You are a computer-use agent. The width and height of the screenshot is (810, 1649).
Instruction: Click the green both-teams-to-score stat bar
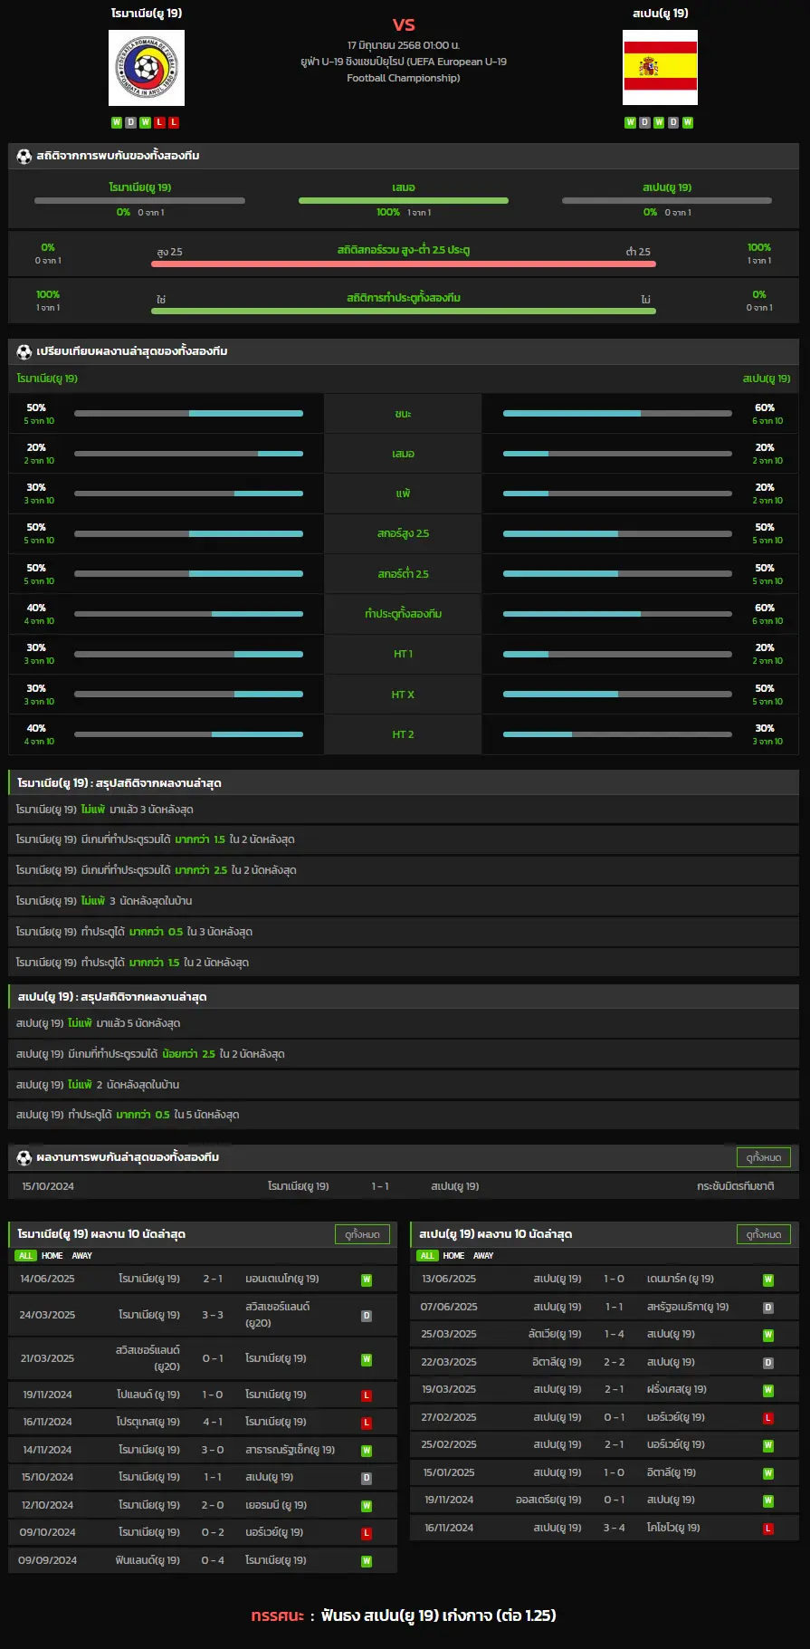click(x=404, y=311)
